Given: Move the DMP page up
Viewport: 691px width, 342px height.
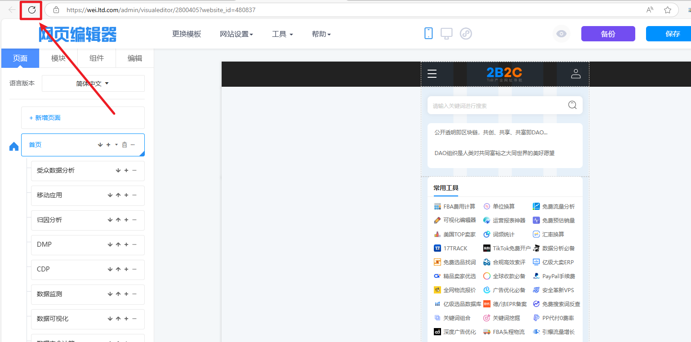Looking at the screenshot, I should point(118,244).
